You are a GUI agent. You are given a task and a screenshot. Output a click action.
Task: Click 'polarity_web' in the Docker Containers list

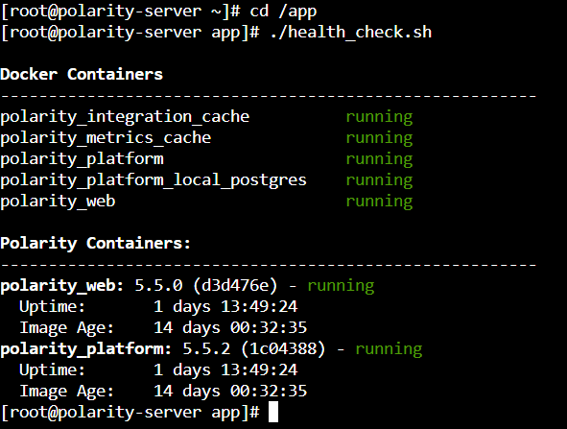(x=58, y=202)
